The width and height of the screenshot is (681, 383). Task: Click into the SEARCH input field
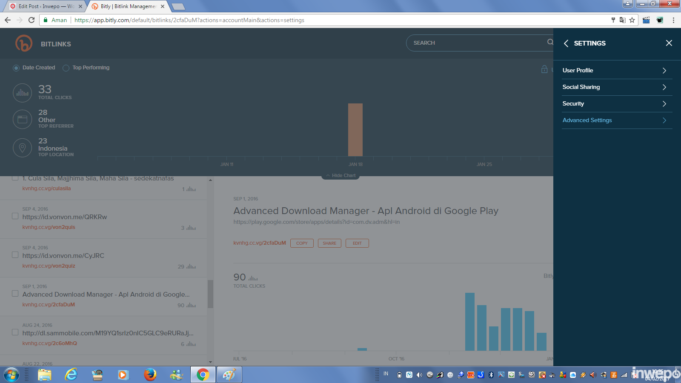click(479, 43)
